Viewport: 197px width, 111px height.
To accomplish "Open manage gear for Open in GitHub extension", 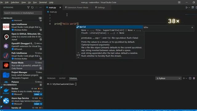I will pos(41,39).
